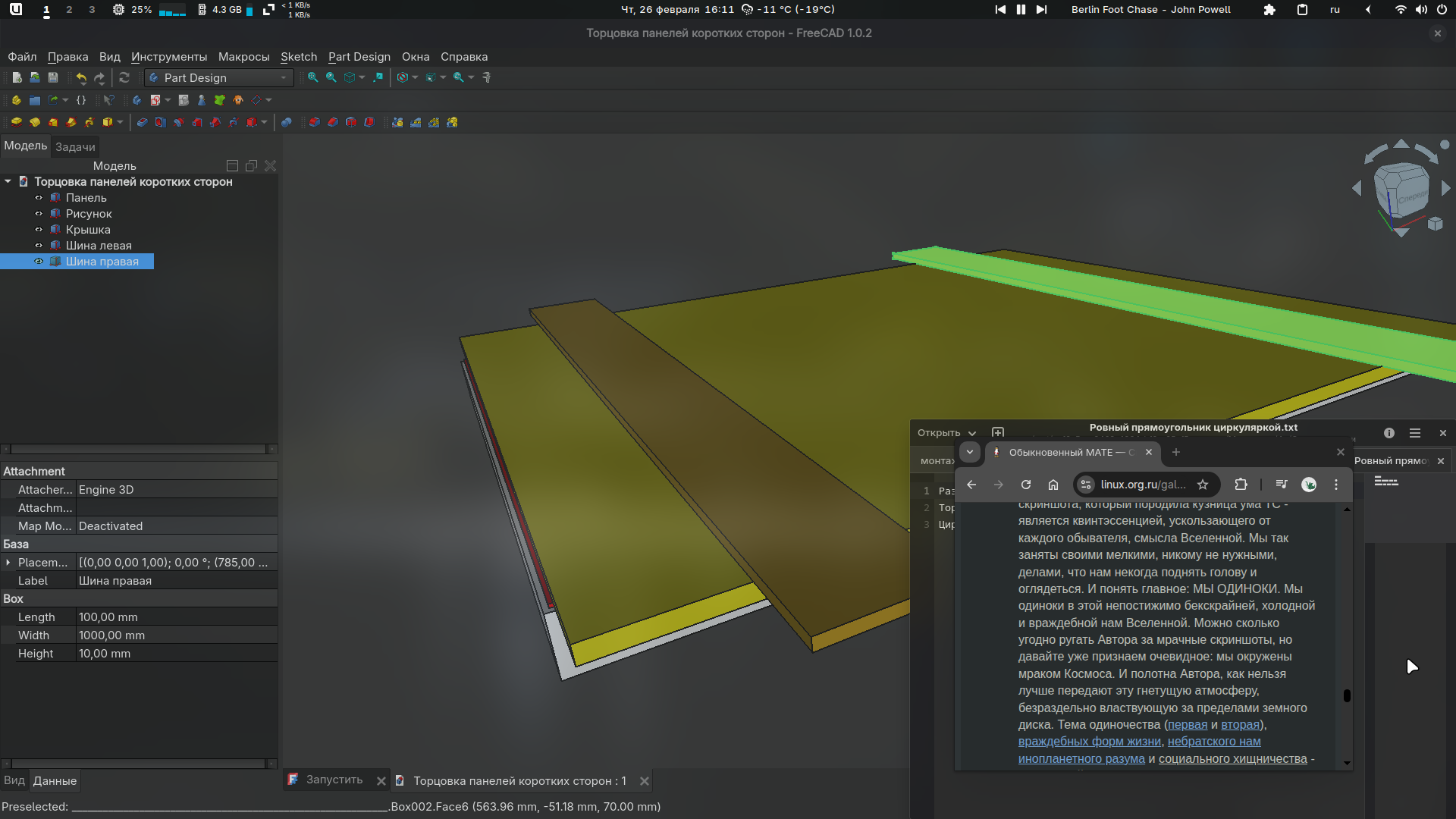Screen dimensions: 1456x819
Task: Toggle visibility of Крышка object
Action: tap(39, 230)
